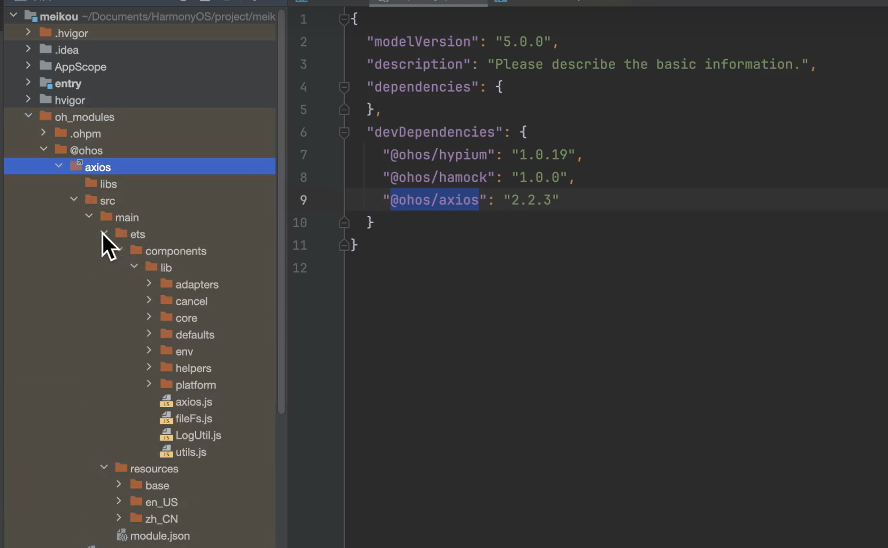Click the oh_modules folder icon
The image size is (888, 548).
pos(46,116)
